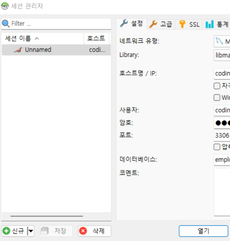Screen dimensions: 230x241
Task: Click inside the 코멘트 text area
Action: pos(222,192)
